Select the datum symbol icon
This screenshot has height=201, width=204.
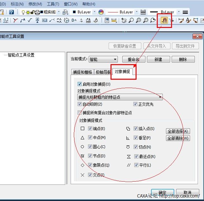click(37, 20)
